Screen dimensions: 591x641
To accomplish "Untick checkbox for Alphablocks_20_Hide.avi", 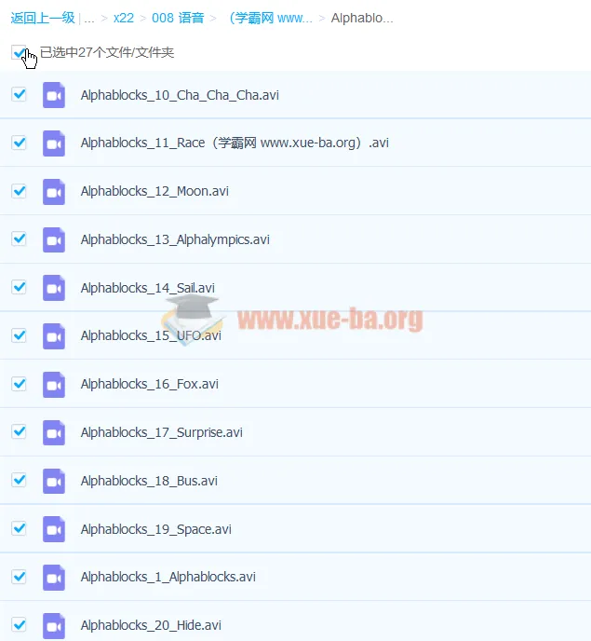I will click(19, 624).
